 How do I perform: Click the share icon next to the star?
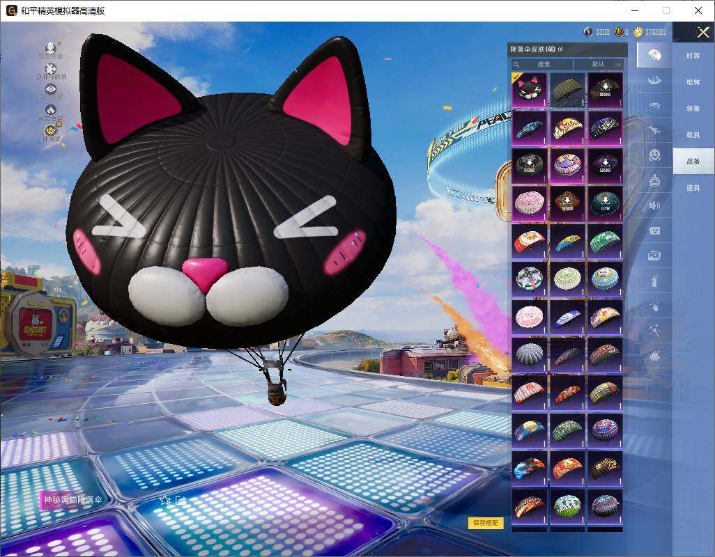tap(180, 501)
